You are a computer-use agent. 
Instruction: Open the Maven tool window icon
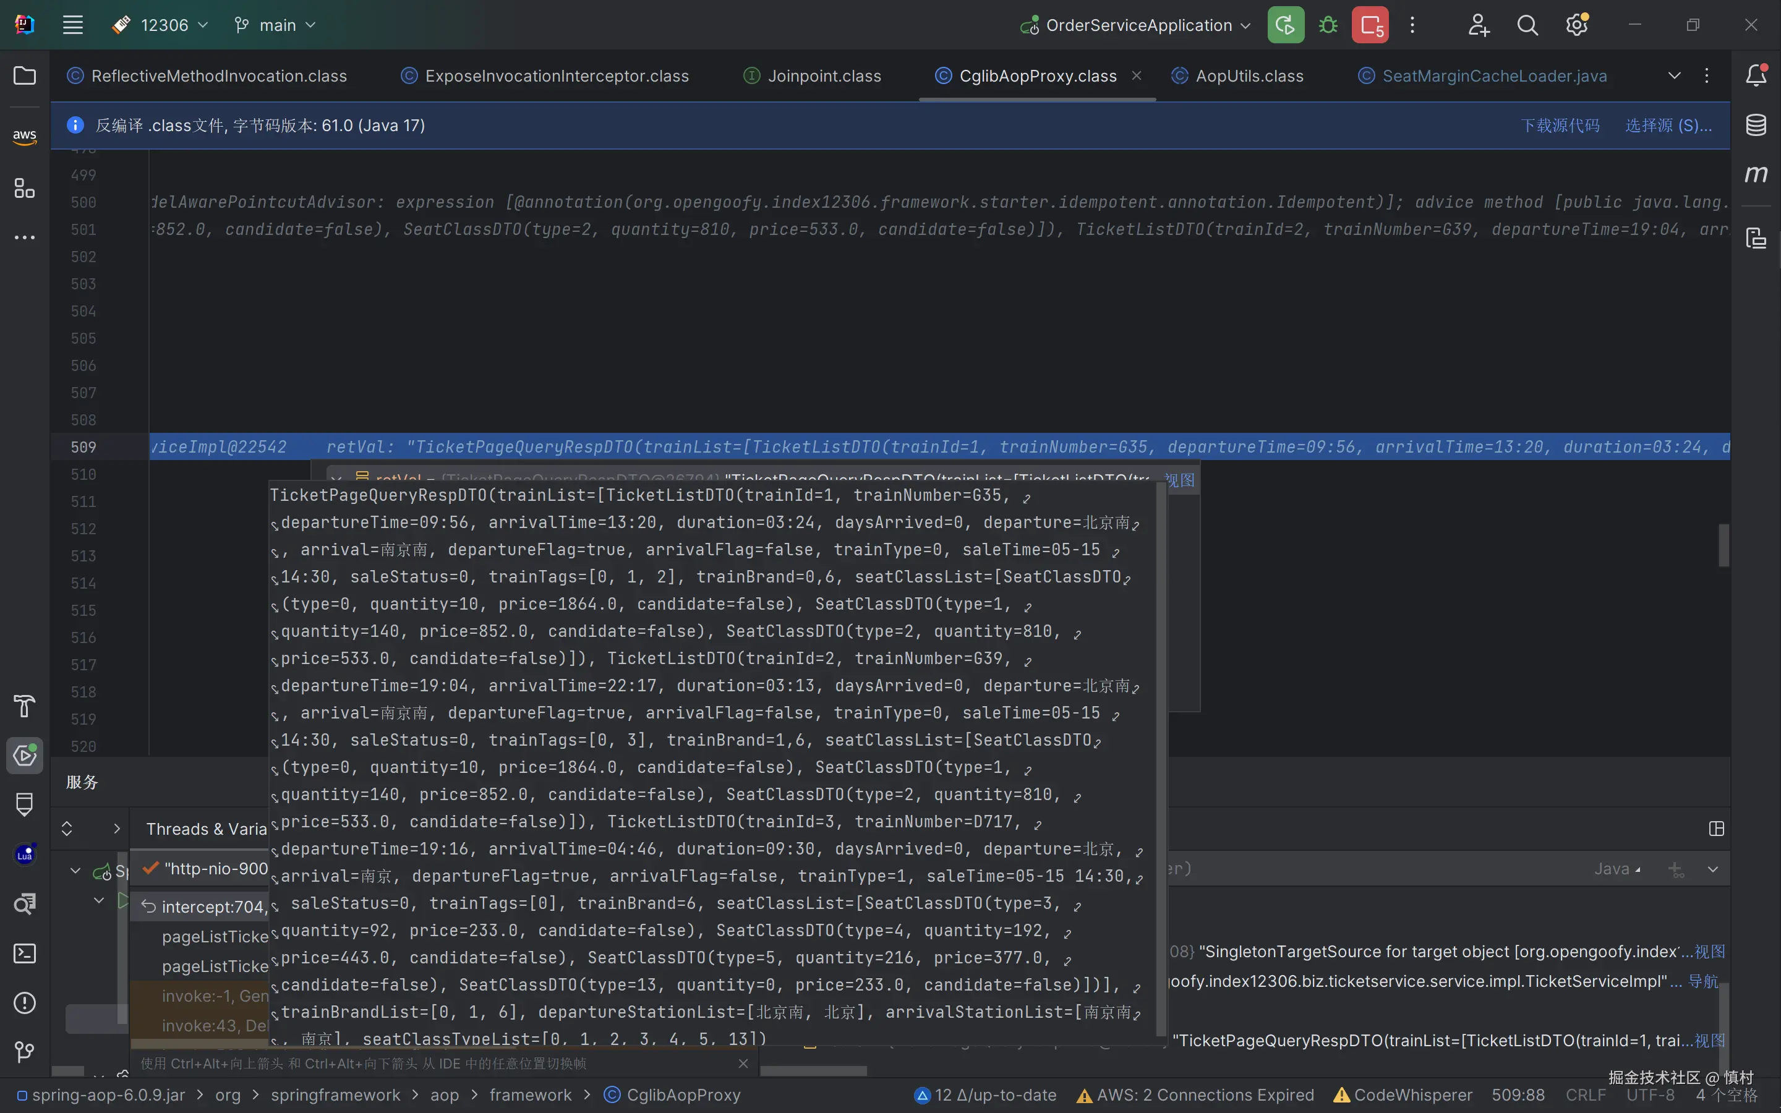[x=1756, y=174]
